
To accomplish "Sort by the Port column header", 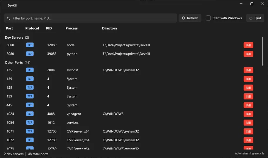I will 9,28.
